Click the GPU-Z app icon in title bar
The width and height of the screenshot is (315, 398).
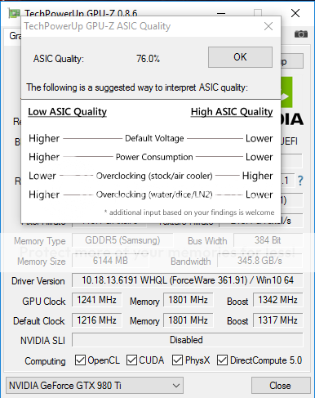point(14,13)
